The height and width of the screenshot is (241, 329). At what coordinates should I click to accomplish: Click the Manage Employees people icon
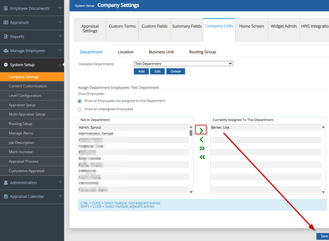click(x=6, y=51)
